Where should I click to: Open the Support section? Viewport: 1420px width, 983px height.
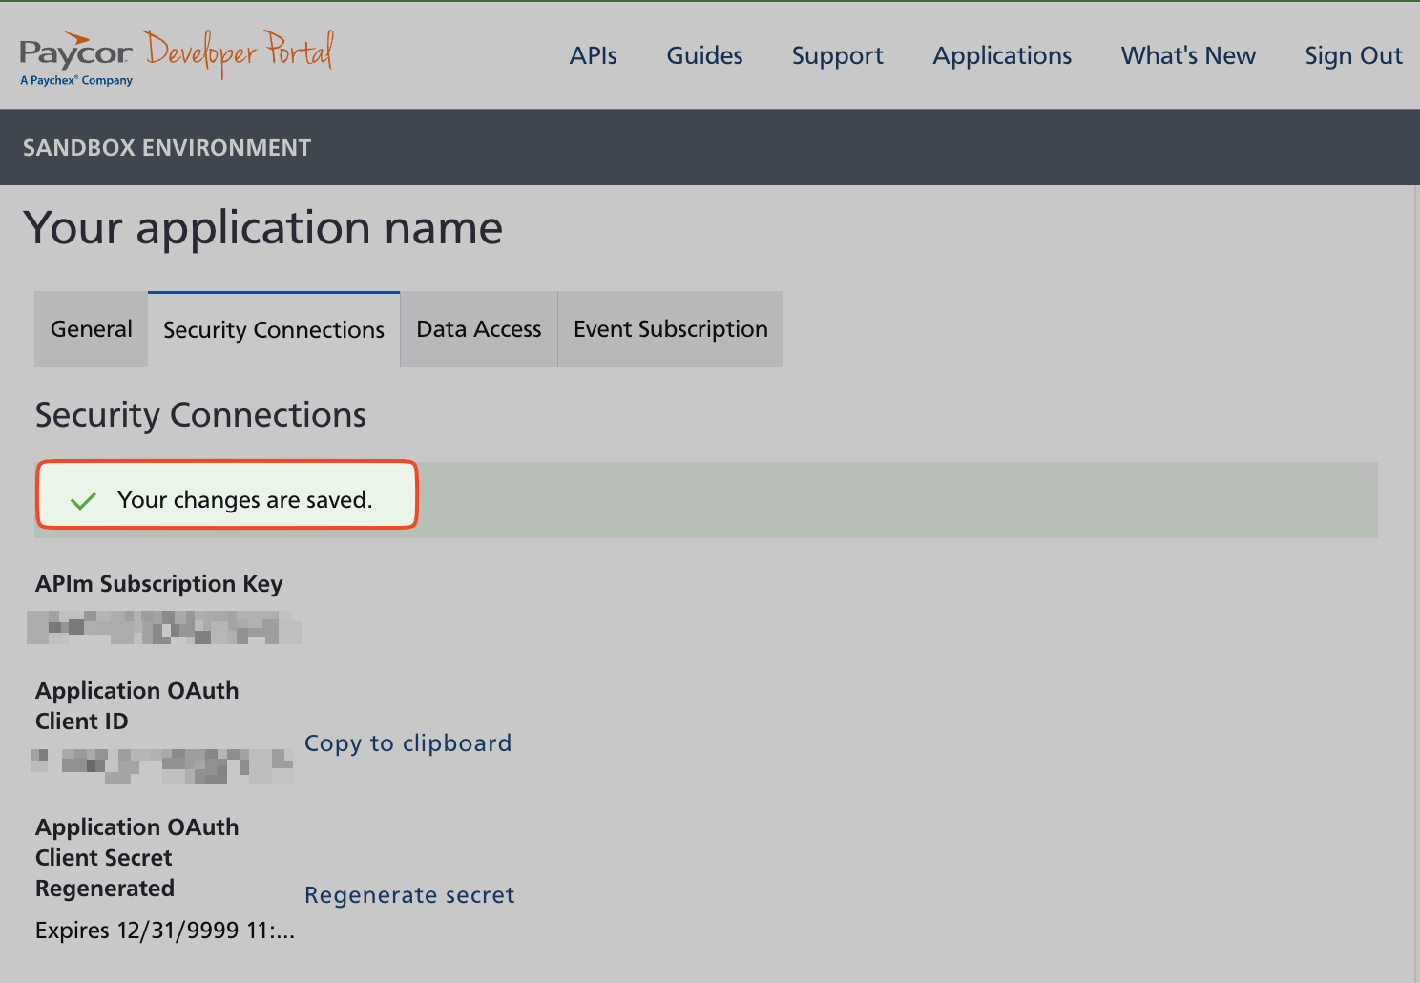837,56
